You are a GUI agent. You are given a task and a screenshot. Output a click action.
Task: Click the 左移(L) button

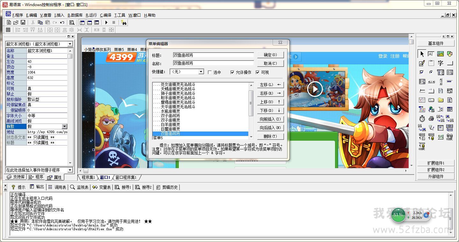(x=270, y=85)
